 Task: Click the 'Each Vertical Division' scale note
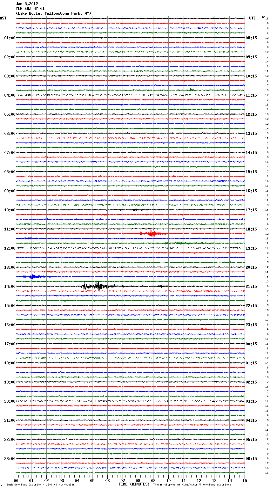tap(40, 485)
